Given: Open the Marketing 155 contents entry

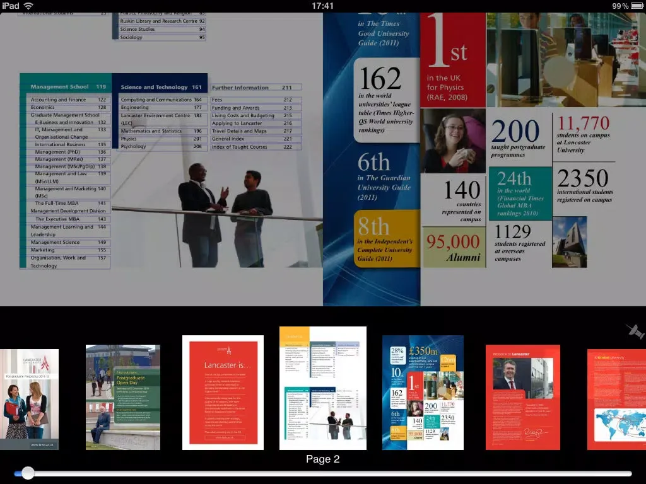Looking at the screenshot, I should tap(68, 250).
